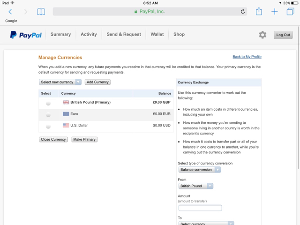Select the British Pound radio button
Image resolution: width=300 pixels, height=225 pixels.
pos(48,103)
